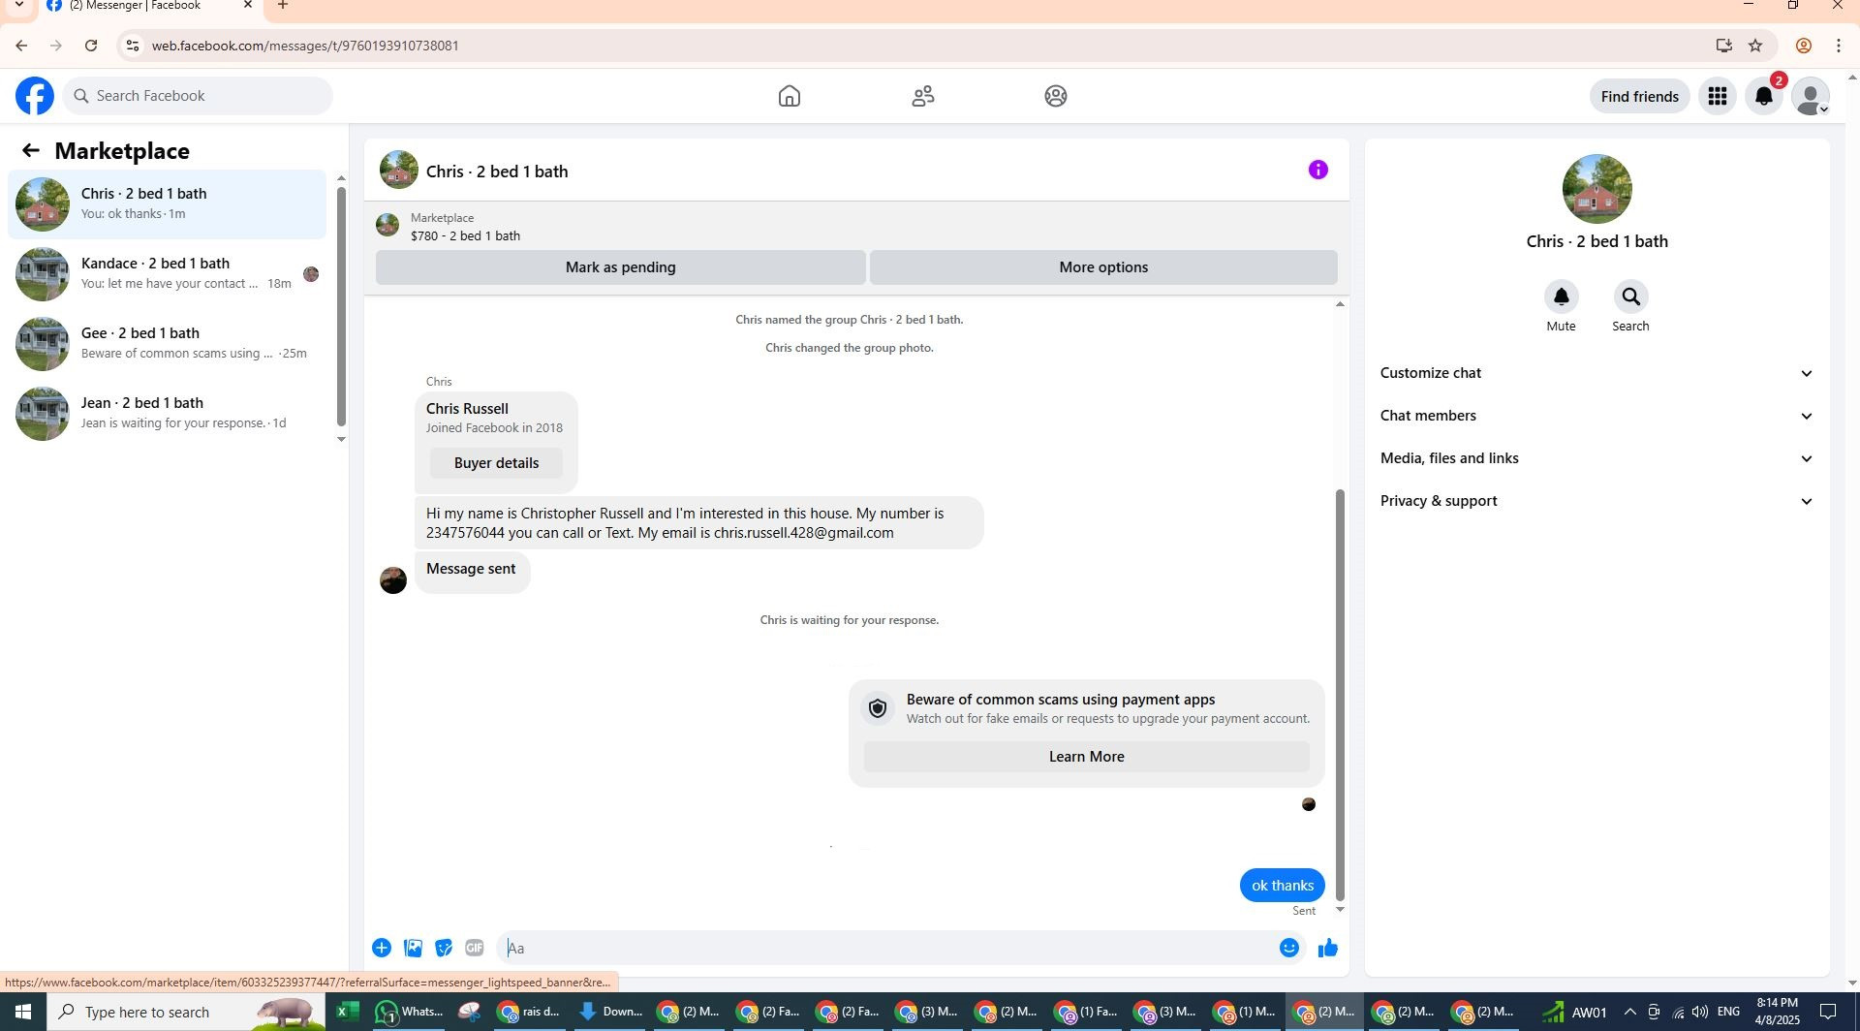The image size is (1860, 1031).
Task: Choose a GIF in the composer
Action: (475, 948)
